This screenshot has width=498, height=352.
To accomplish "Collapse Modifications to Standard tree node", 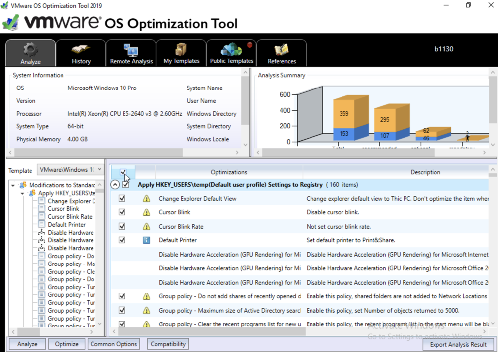I will pyautogui.click(x=13, y=185).
